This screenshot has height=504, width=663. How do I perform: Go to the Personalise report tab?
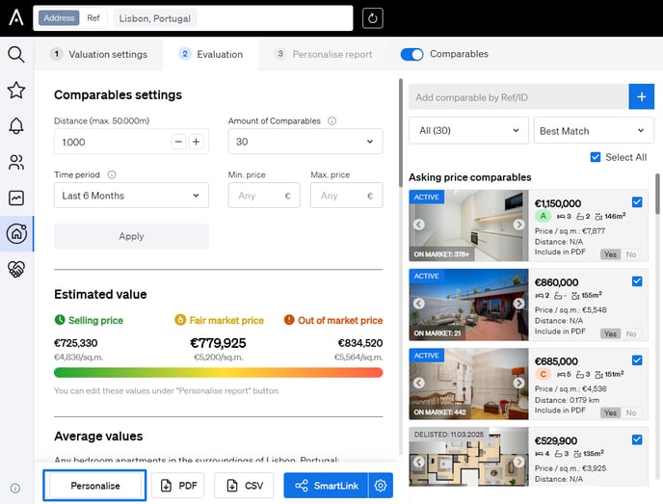[x=323, y=55]
